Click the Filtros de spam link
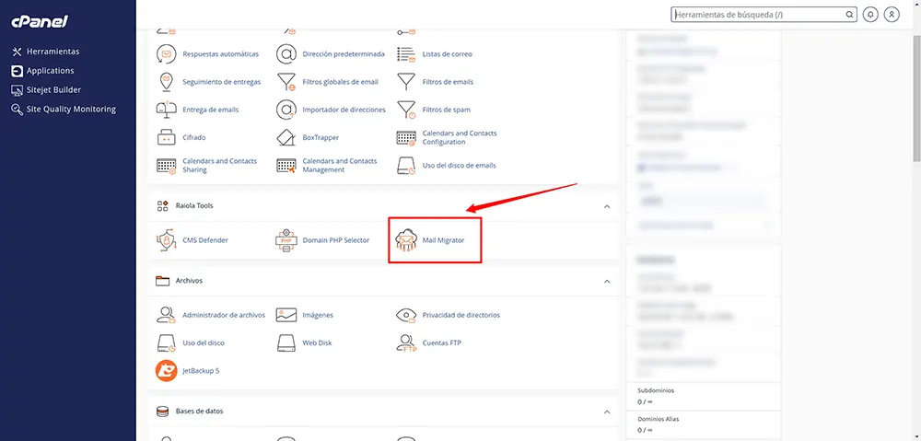Image resolution: width=921 pixels, height=441 pixels. point(446,110)
